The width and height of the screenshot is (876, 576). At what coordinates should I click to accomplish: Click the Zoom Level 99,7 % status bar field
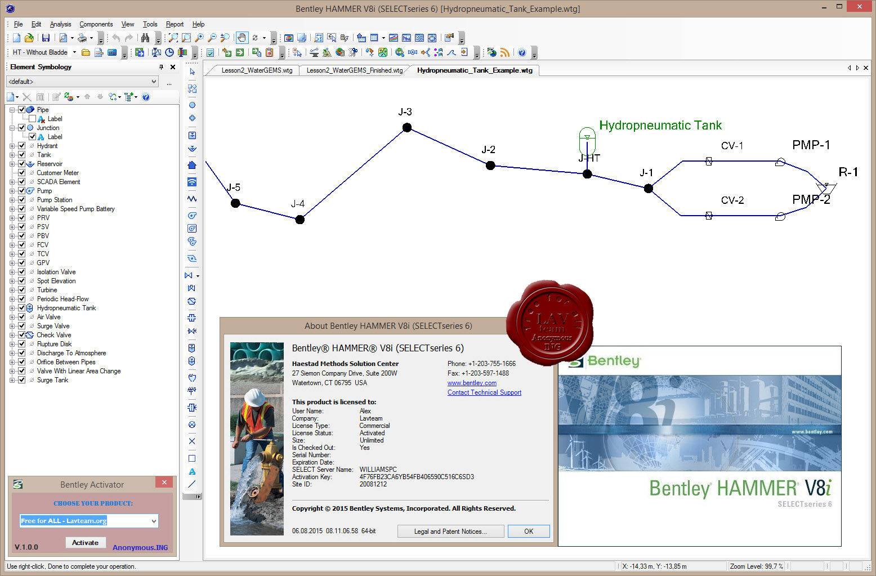coord(756,566)
